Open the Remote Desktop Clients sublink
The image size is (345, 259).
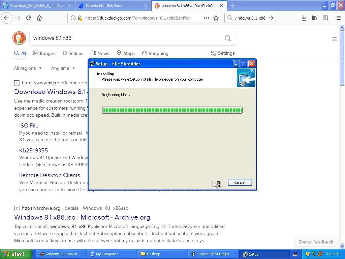pos(50,175)
